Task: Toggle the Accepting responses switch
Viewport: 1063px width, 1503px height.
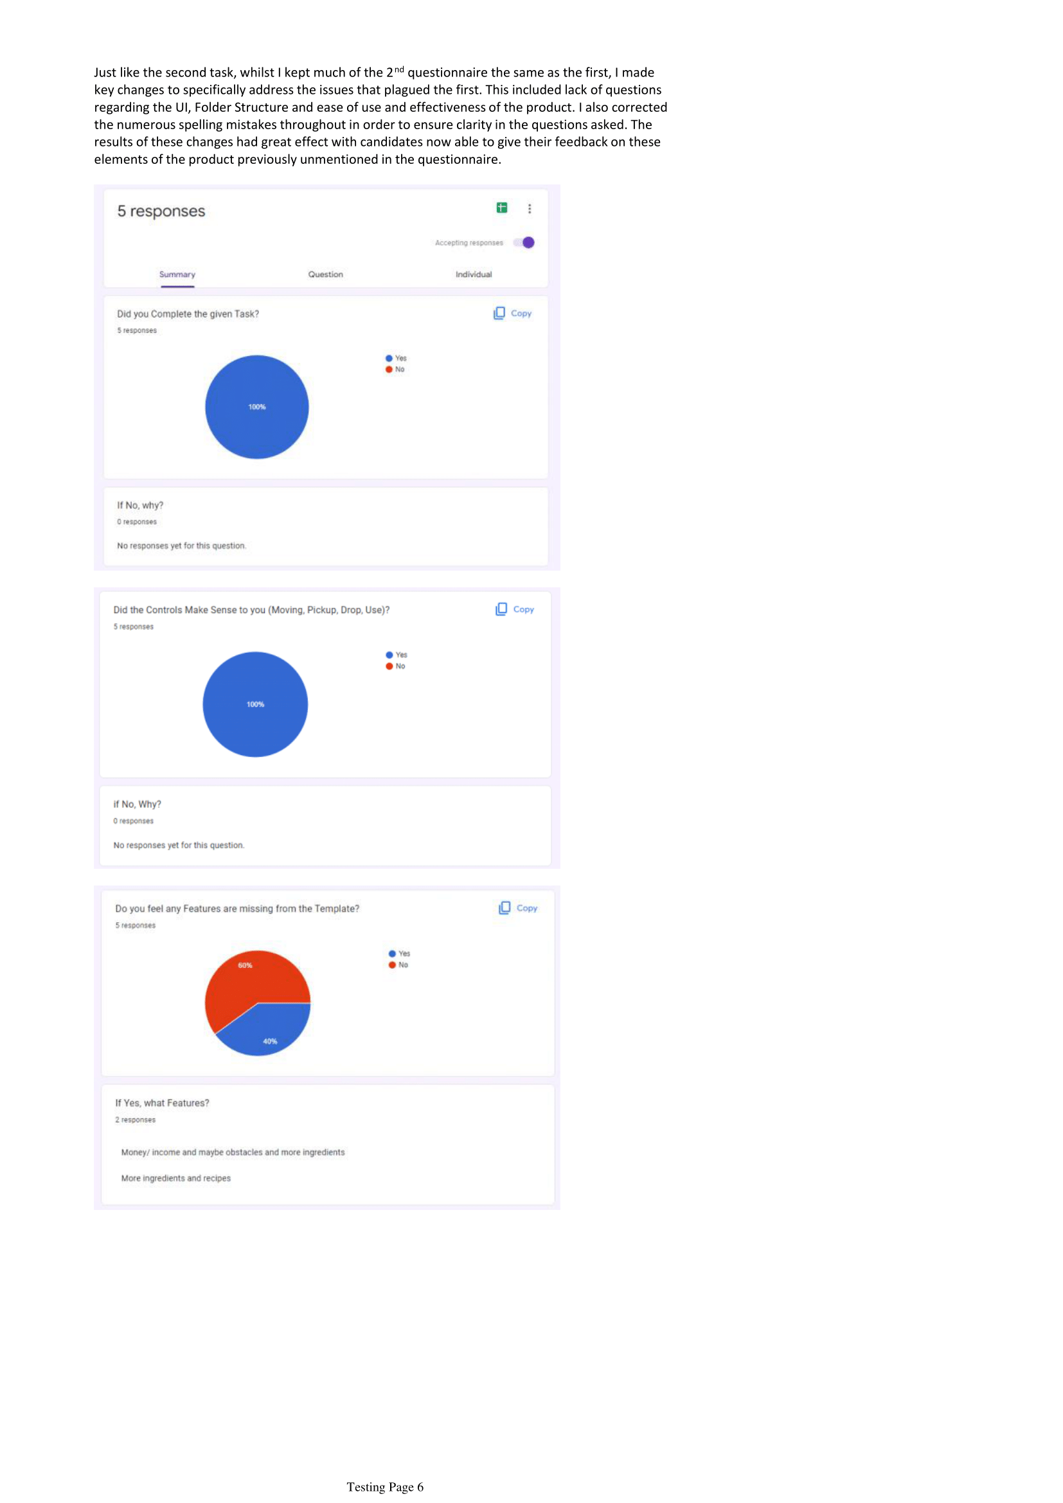Action: (x=525, y=243)
